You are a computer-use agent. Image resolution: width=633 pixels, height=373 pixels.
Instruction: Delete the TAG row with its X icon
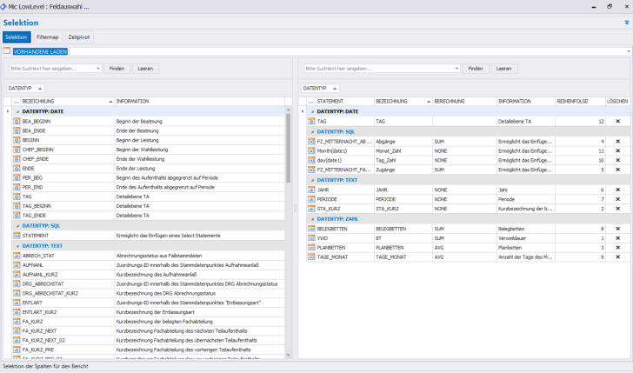point(617,122)
